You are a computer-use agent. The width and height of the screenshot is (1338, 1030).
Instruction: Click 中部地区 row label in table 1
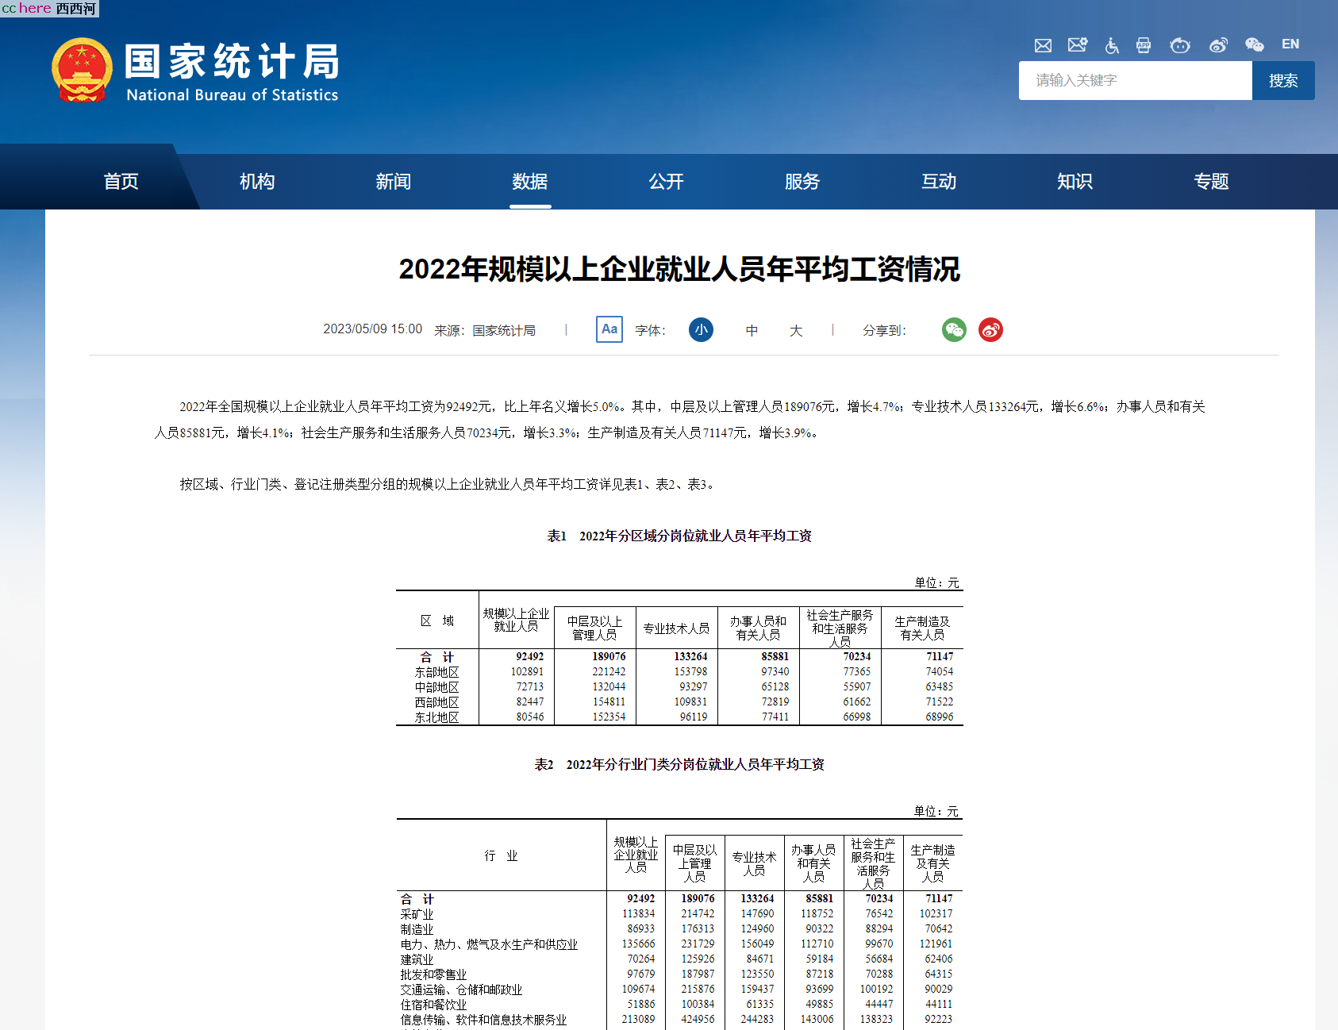[x=436, y=687]
